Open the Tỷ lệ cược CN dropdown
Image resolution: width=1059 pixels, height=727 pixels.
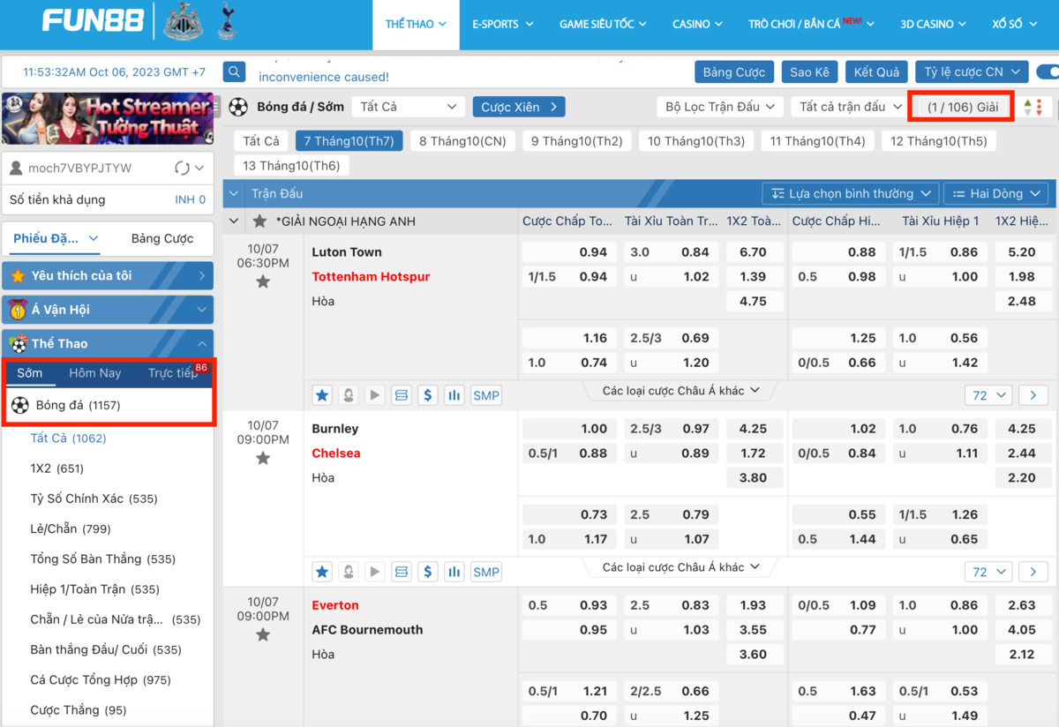click(972, 72)
